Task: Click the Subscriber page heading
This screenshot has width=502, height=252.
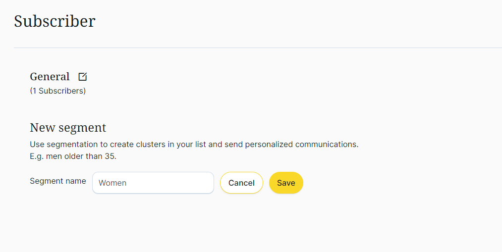Action: pos(55,21)
